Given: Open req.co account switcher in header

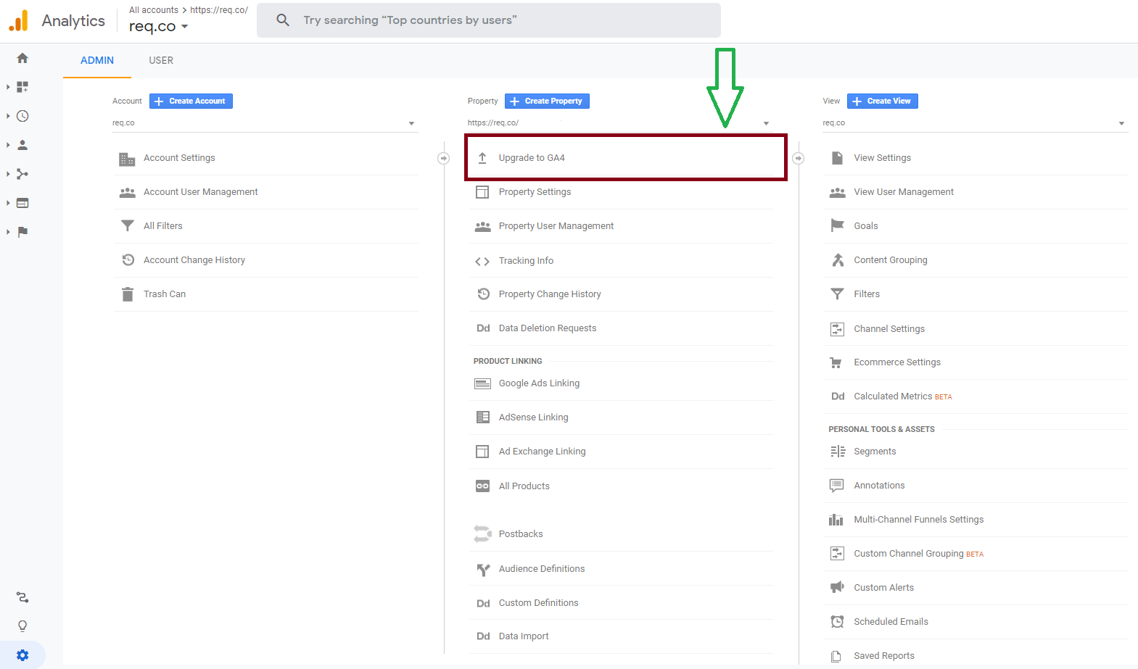Looking at the screenshot, I should click(158, 26).
